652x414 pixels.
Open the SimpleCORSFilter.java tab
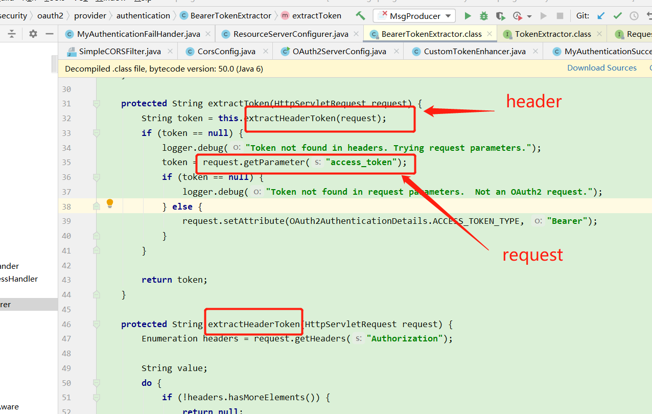120,52
